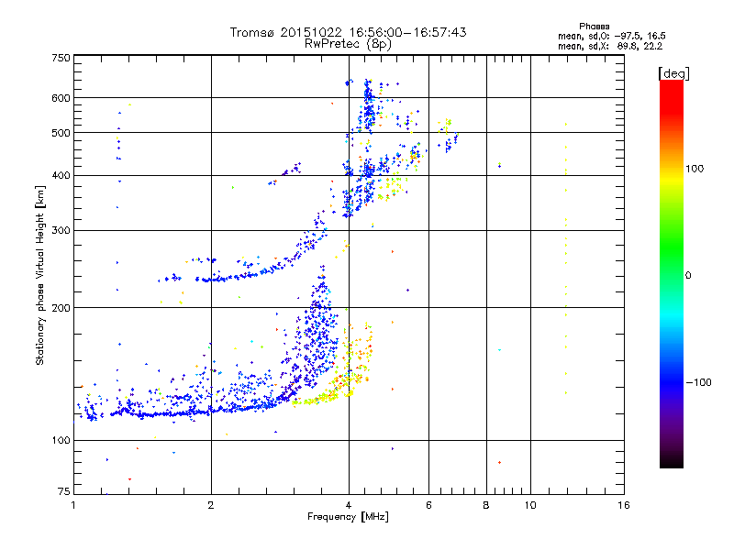
Task: Click the black bottom of the colorbar
Action: (672, 461)
